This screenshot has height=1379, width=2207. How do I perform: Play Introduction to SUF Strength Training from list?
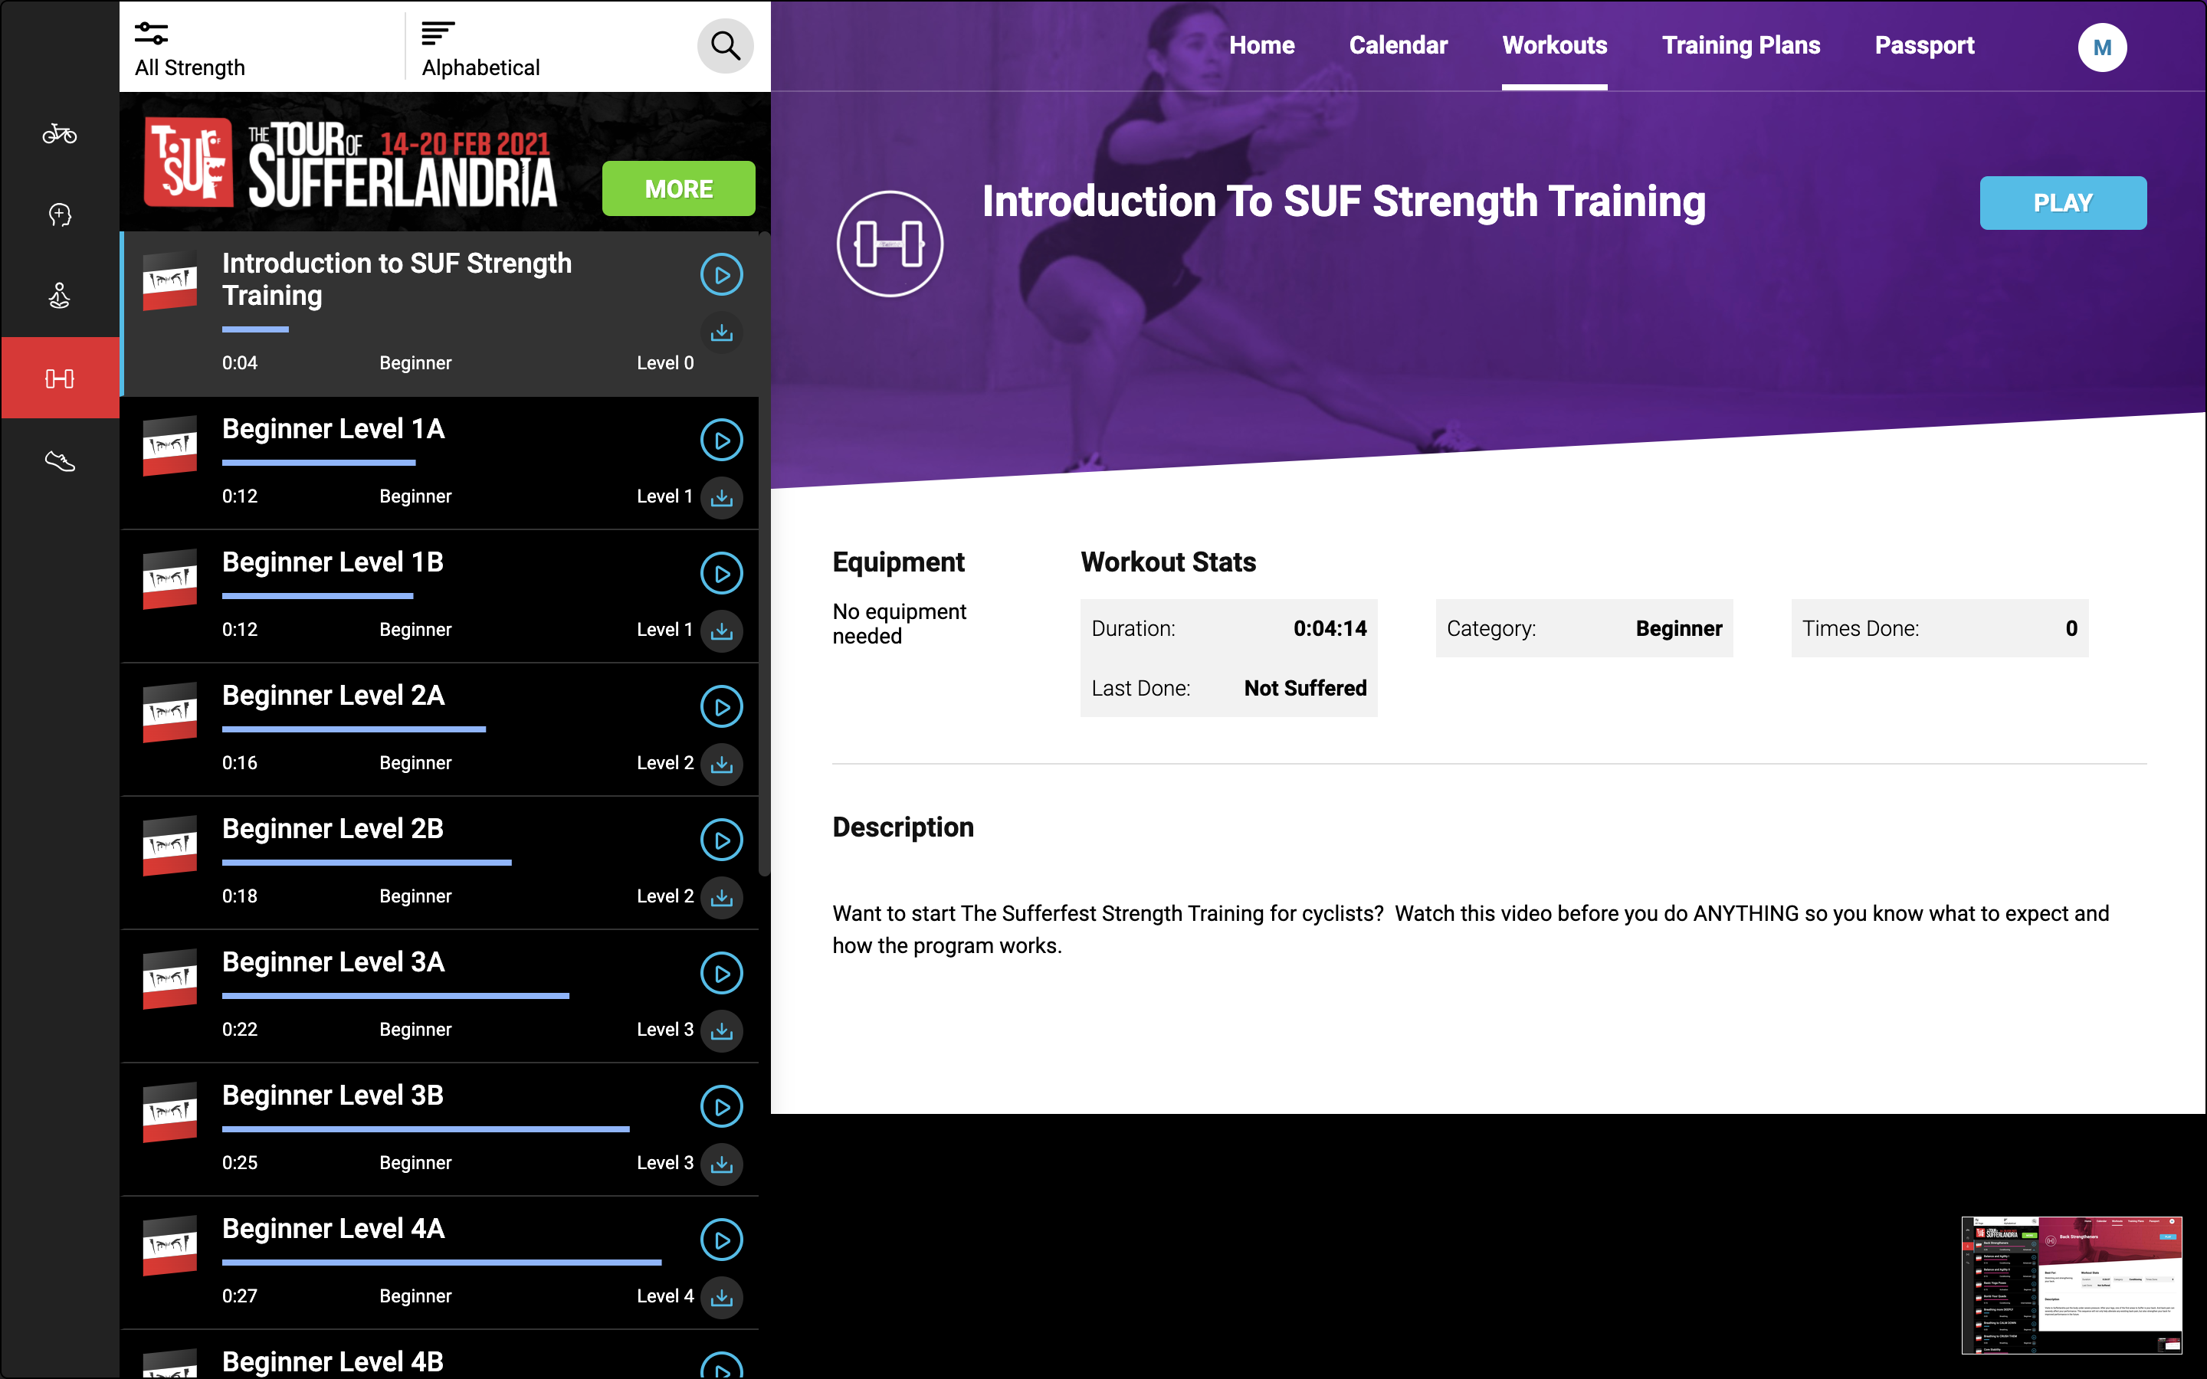tap(721, 274)
